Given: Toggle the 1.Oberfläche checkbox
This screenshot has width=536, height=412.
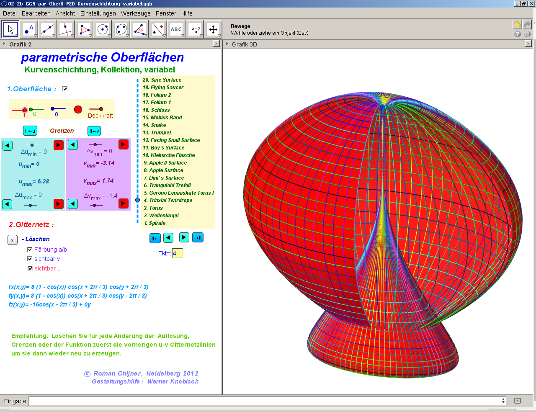Looking at the screenshot, I should [65, 89].
